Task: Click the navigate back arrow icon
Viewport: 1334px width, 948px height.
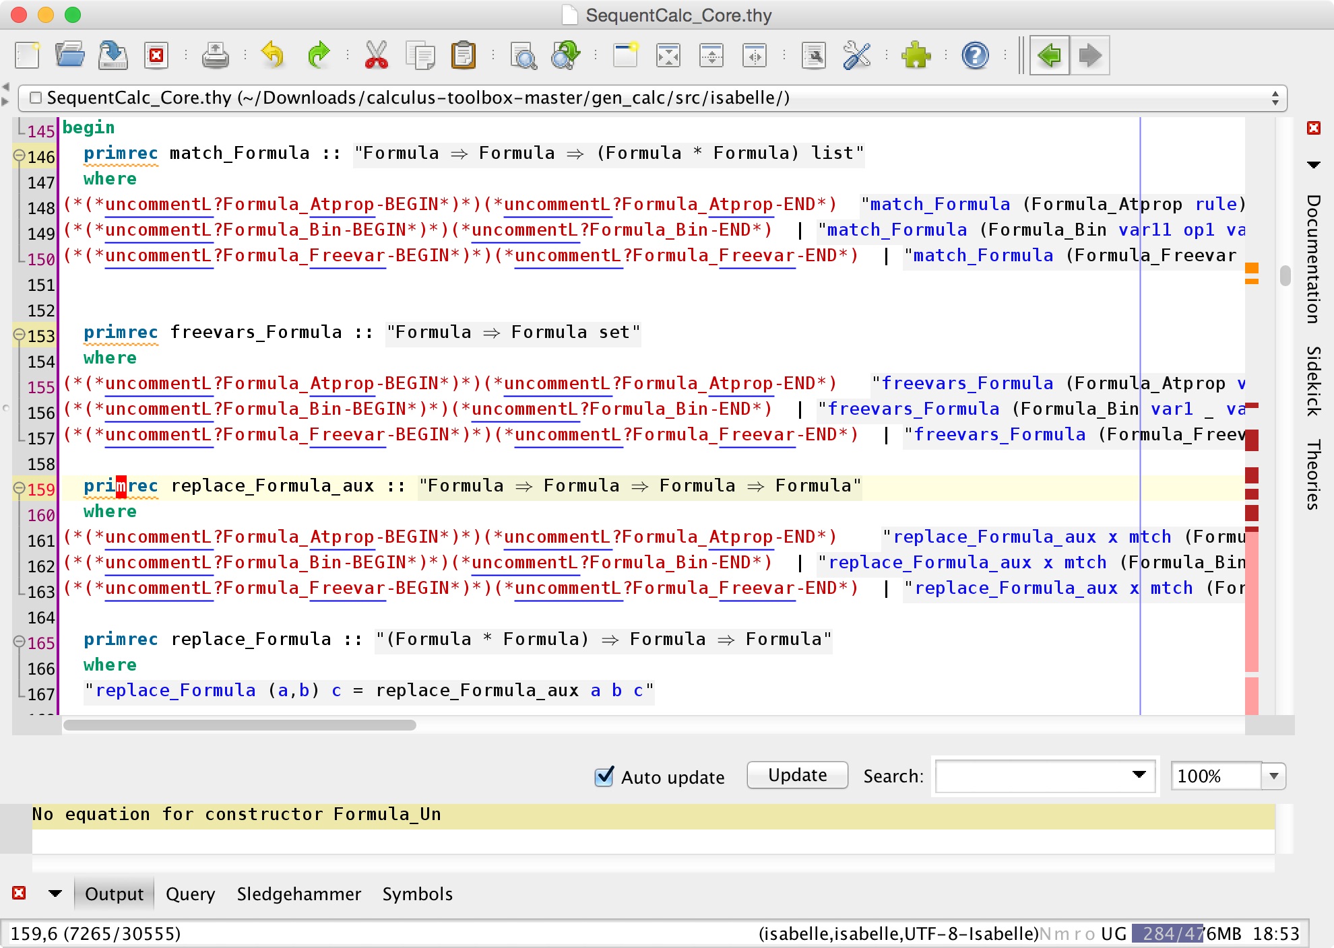Action: pyautogui.click(x=1051, y=55)
